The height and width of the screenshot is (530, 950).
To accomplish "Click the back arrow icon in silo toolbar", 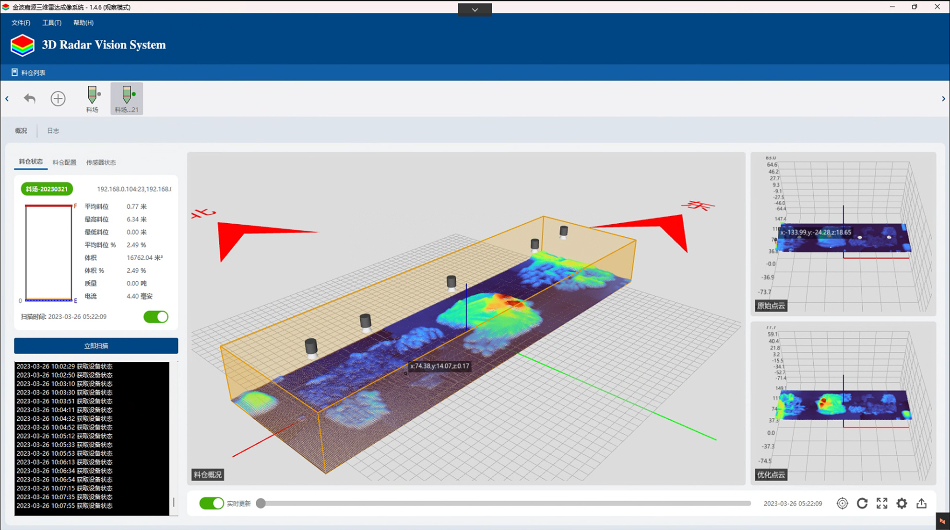I will pyautogui.click(x=30, y=99).
